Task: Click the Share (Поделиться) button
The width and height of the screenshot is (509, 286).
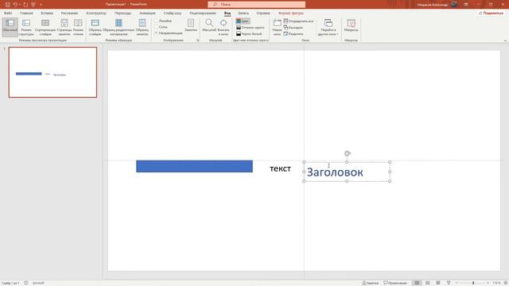Action: (x=492, y=13)
